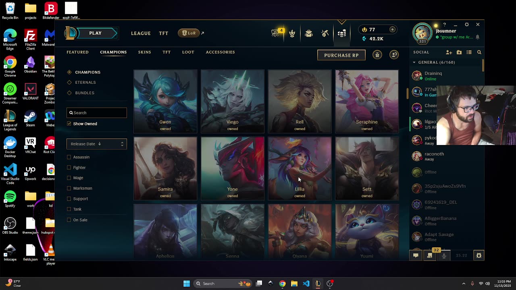Image resolution: width=516 pixels, height=290 pixels.
Task: Click into the champion Search field
Action: click(97, 113)
